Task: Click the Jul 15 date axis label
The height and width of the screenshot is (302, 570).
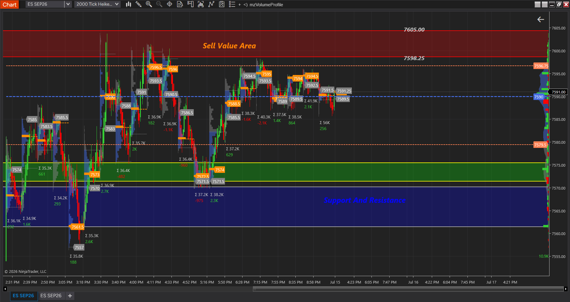Action: 335,282
